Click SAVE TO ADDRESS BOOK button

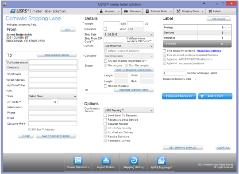[56, 136]
